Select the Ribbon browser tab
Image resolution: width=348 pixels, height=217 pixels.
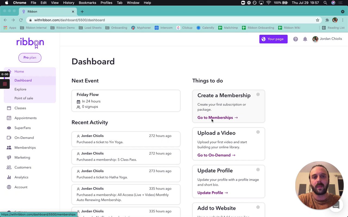coord(48,12)
